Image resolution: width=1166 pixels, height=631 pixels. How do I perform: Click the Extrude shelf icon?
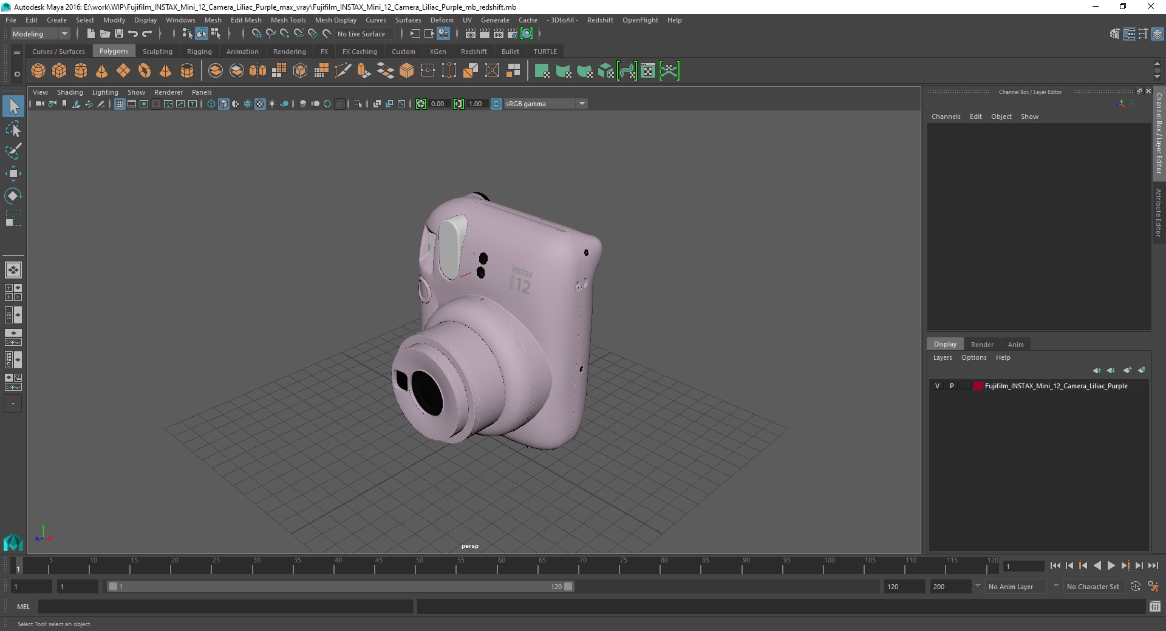(x=364, y=71)
